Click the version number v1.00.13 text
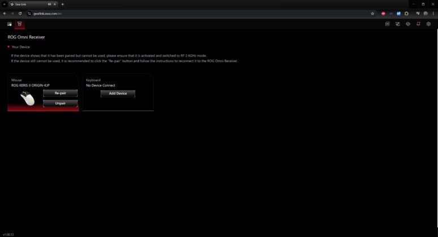438x237 pixels. coord(8,235)
